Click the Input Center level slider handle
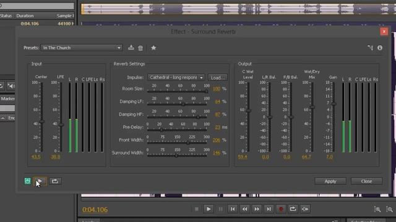 [41, 121]
